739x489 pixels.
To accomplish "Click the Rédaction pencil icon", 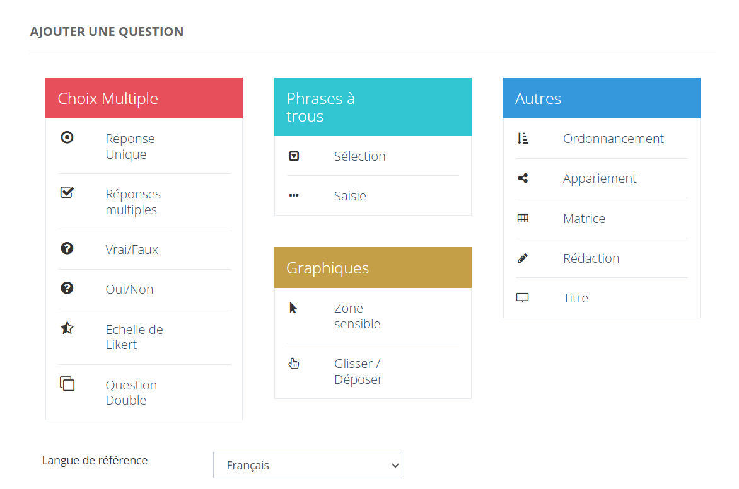I will pyautogui.click(x=523, y=258).
